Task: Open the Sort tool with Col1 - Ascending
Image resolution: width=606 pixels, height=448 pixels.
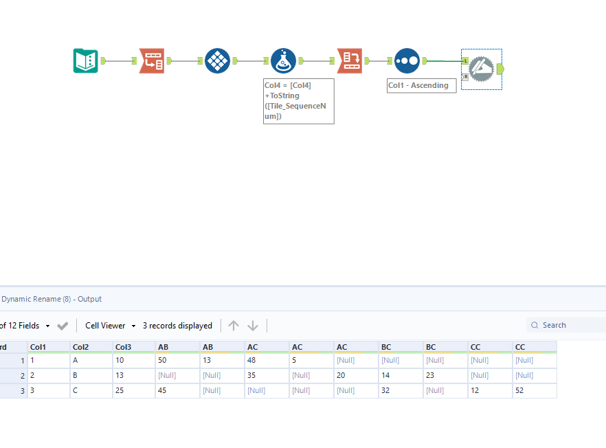Action: point(407,60)
